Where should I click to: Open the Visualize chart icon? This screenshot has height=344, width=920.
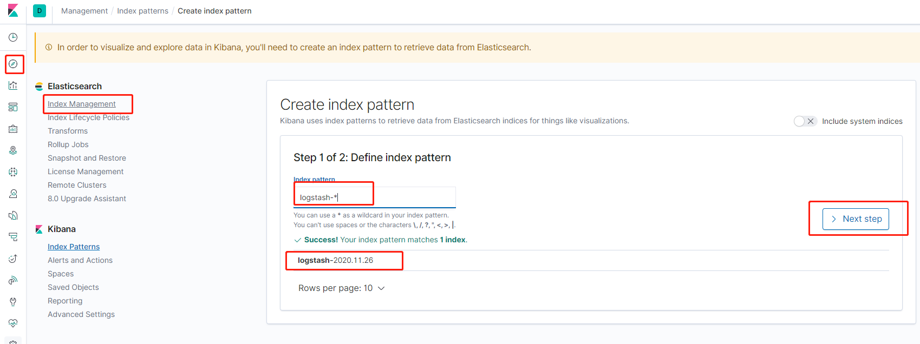coord(14,85)
